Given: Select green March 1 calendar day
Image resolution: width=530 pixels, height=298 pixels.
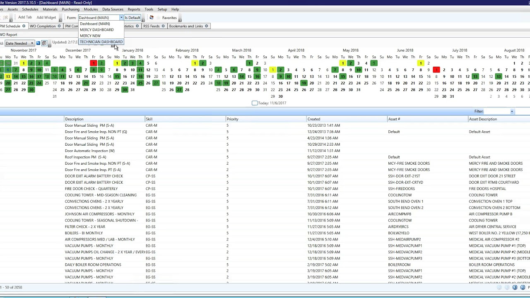Looking at the screenshot, I should (249, 63).
